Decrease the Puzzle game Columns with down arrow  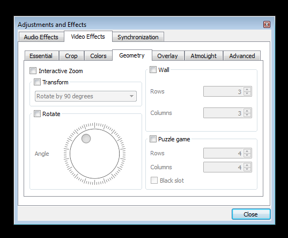pos(247,169)
